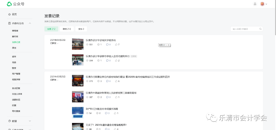Open 号内搜索 in the sidebar
Viewport: 276px width, 130px height.
pos(16,111)
